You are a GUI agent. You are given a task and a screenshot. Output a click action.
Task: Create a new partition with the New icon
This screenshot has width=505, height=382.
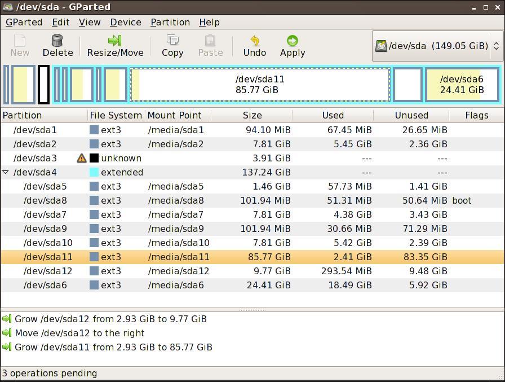[x=20, y=45]
